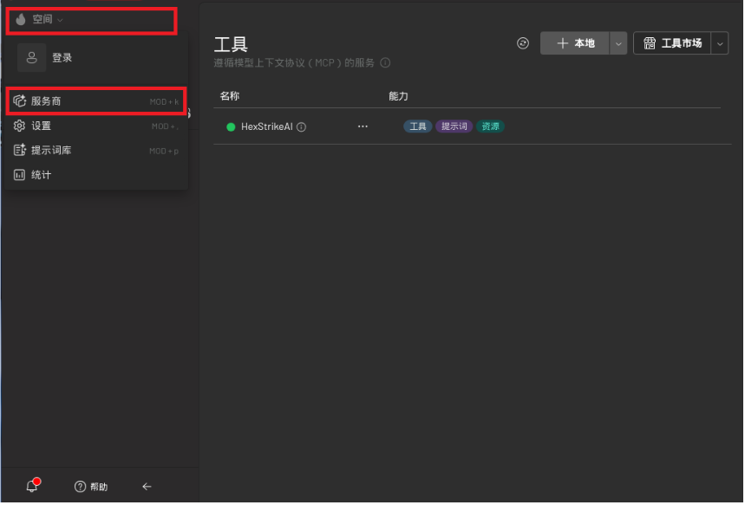
Task: Toggle the 工具 capability tag on HexStrikeAI
Action: click(418, 126)
